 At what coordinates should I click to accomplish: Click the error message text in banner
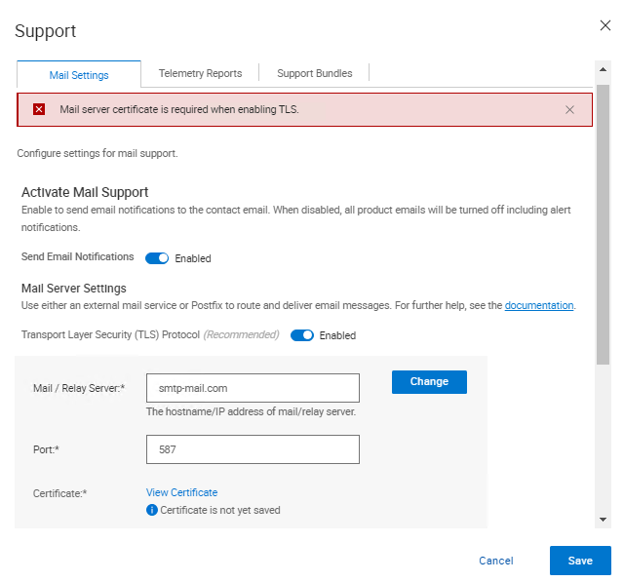coord(179,109)
